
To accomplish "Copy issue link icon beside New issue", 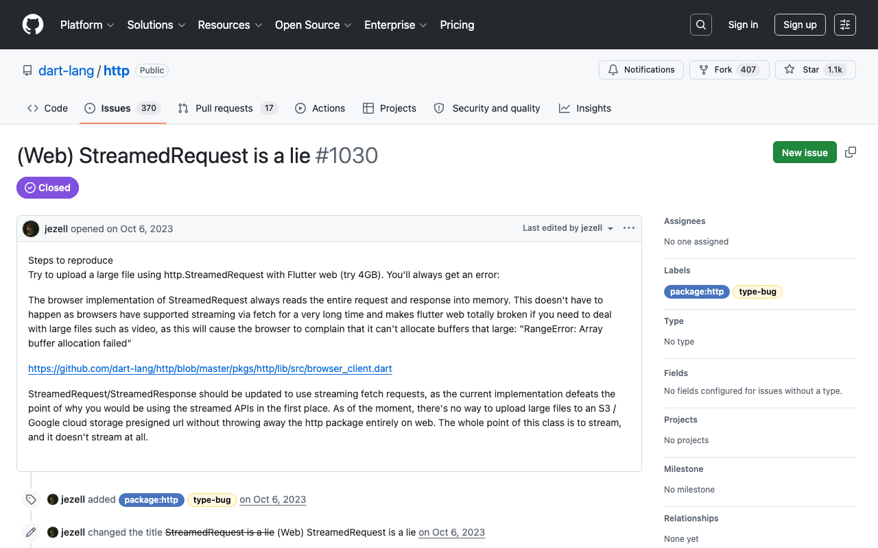I will pos(851,152).
